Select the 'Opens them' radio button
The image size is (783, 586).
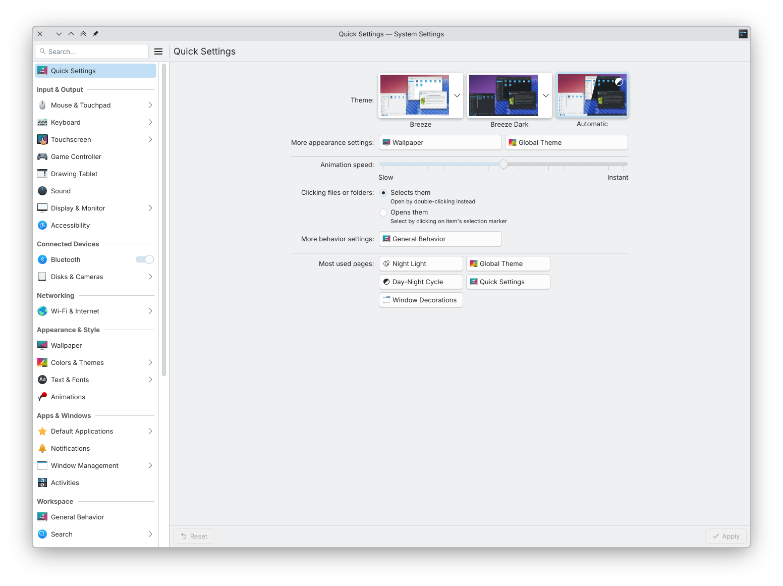(383, 212)
